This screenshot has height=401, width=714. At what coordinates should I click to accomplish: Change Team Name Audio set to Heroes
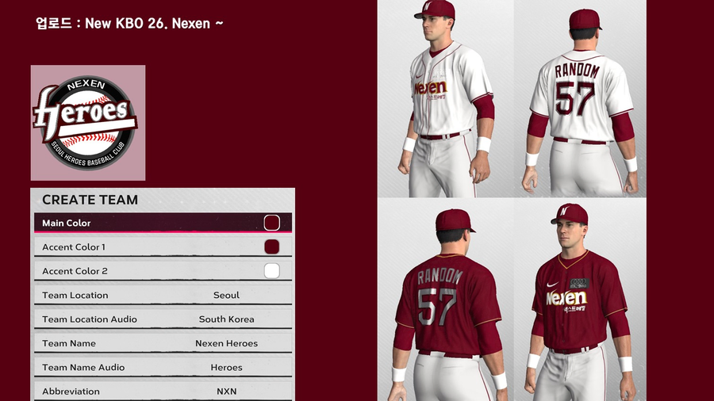(163, 368)
